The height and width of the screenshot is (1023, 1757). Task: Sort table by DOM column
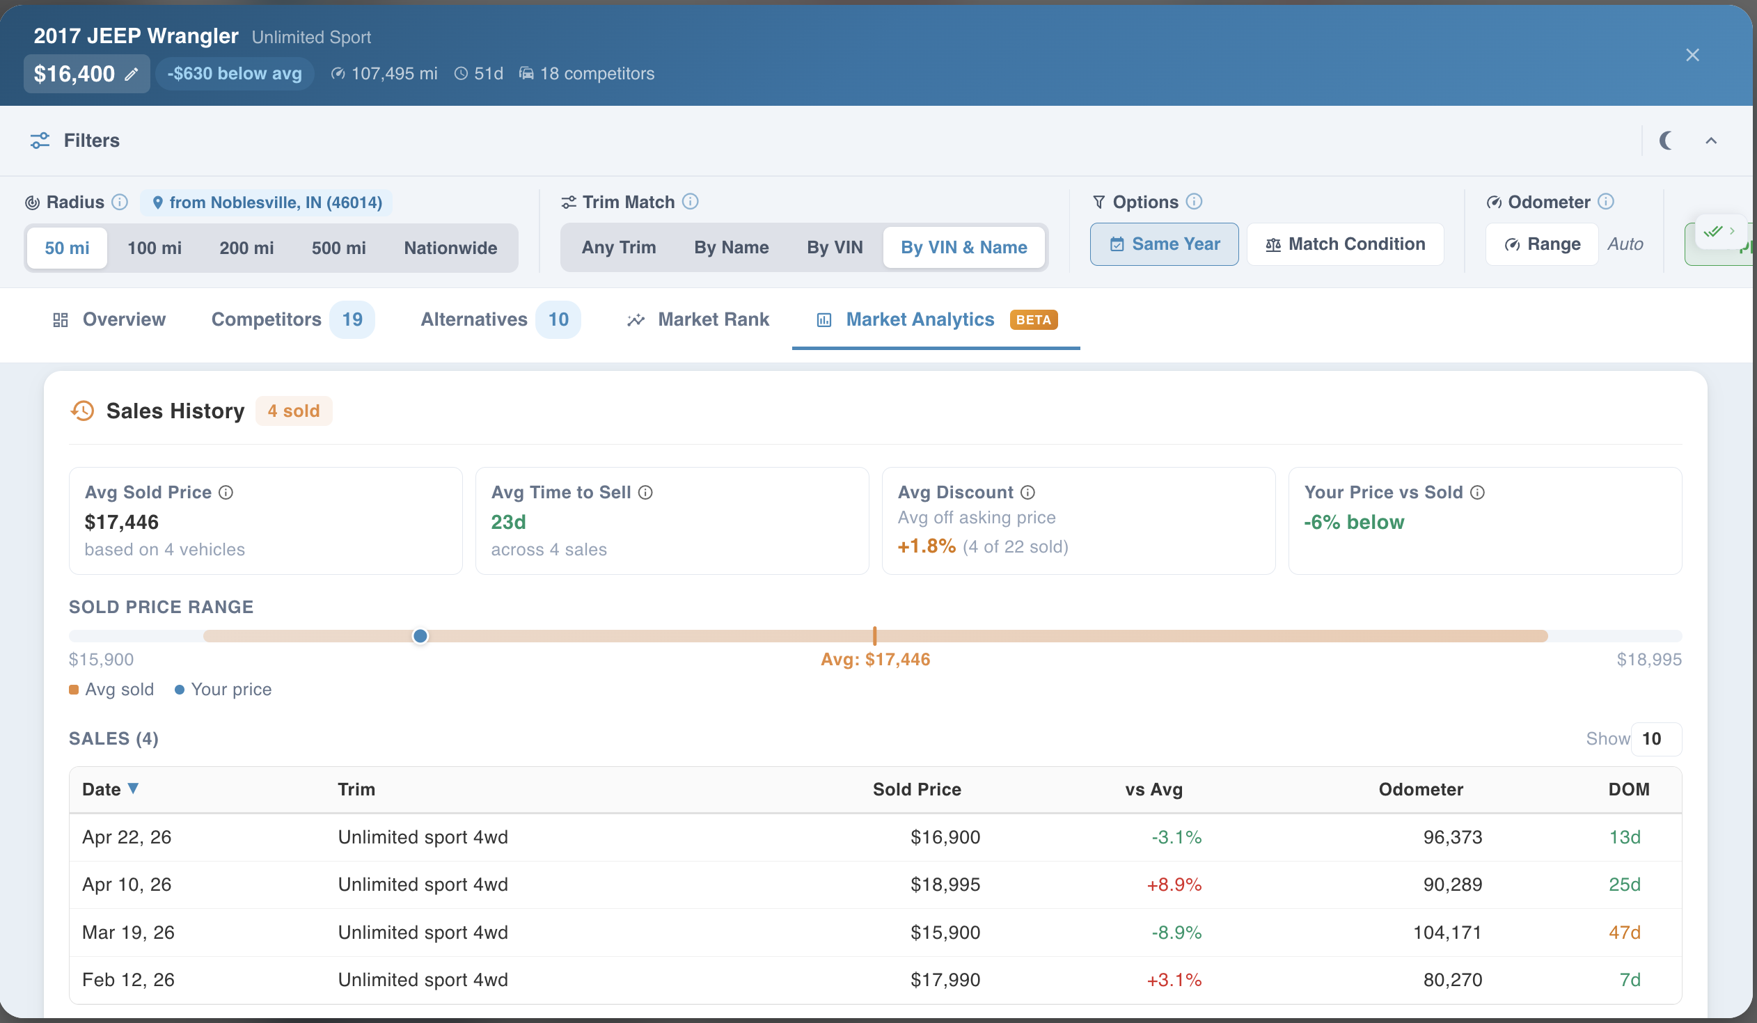click(x=1629, y=790)
